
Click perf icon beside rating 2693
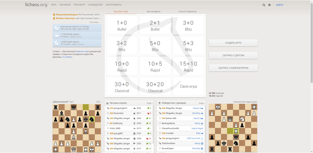click(134, 123)
